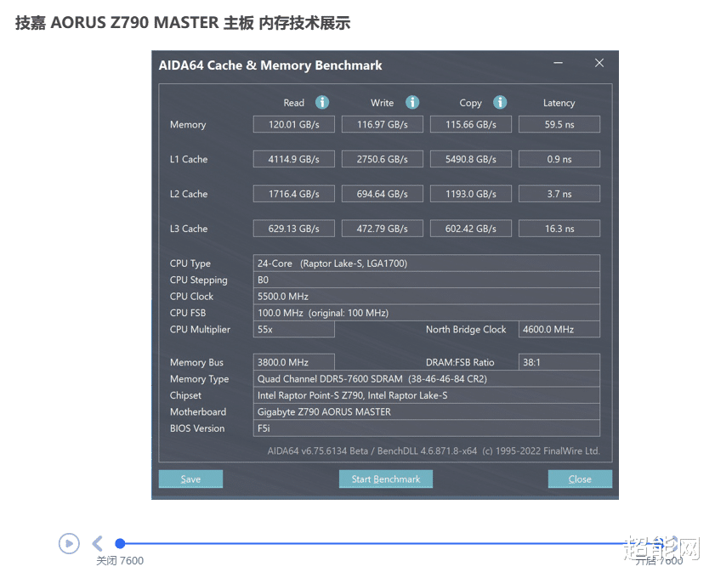The height and width of the screenshot is (578, 715).
Task: Open the Read benchmark info tooltip
Action: (321, 102)
